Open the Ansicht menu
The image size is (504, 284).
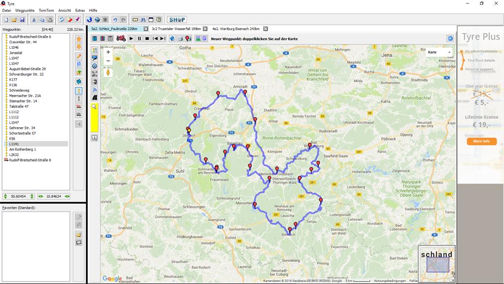pos(64,10)
